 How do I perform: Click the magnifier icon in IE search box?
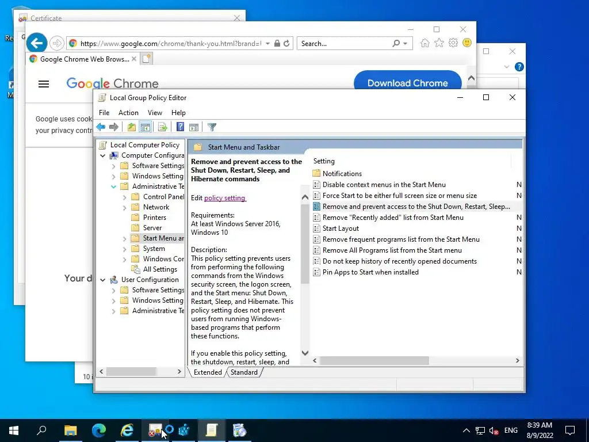396,43
